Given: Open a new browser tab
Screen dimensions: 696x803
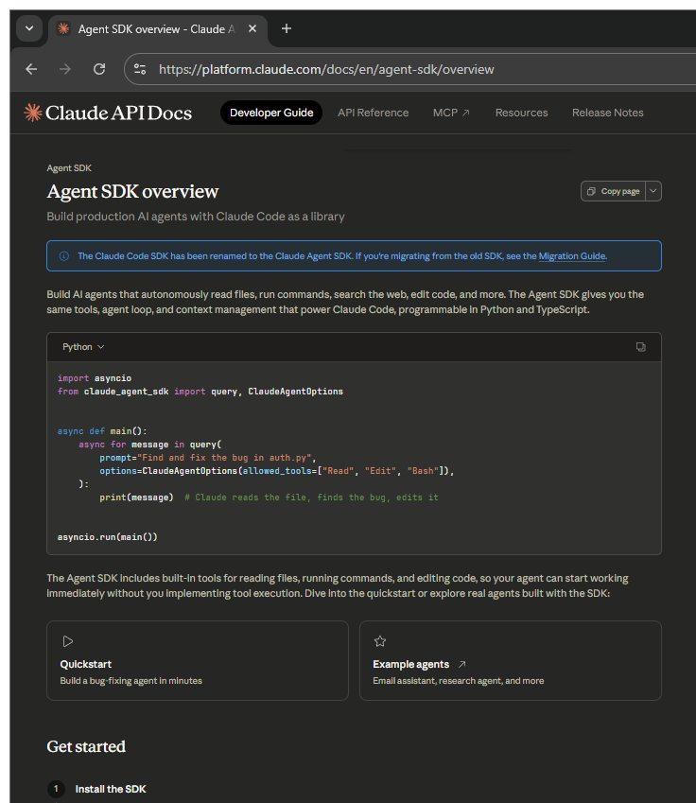Looking at the screenshot, I should pyautogui.click(x=287, y=28).
